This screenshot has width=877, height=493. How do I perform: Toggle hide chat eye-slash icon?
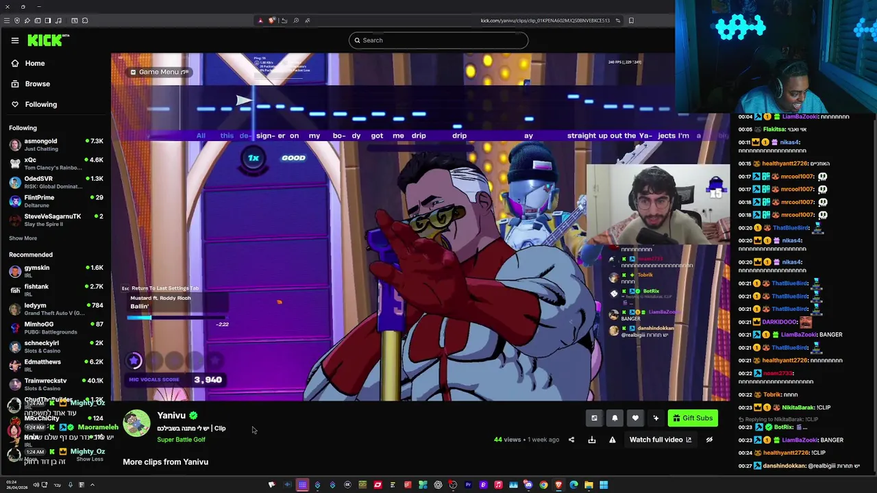coord(709,440)
